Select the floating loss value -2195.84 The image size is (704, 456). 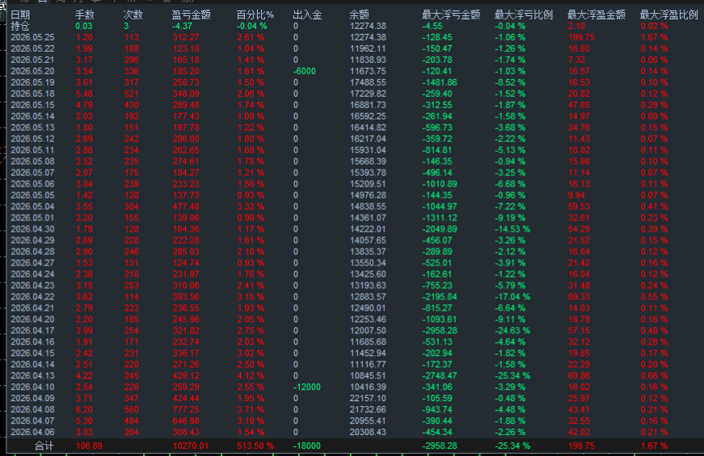440,297
